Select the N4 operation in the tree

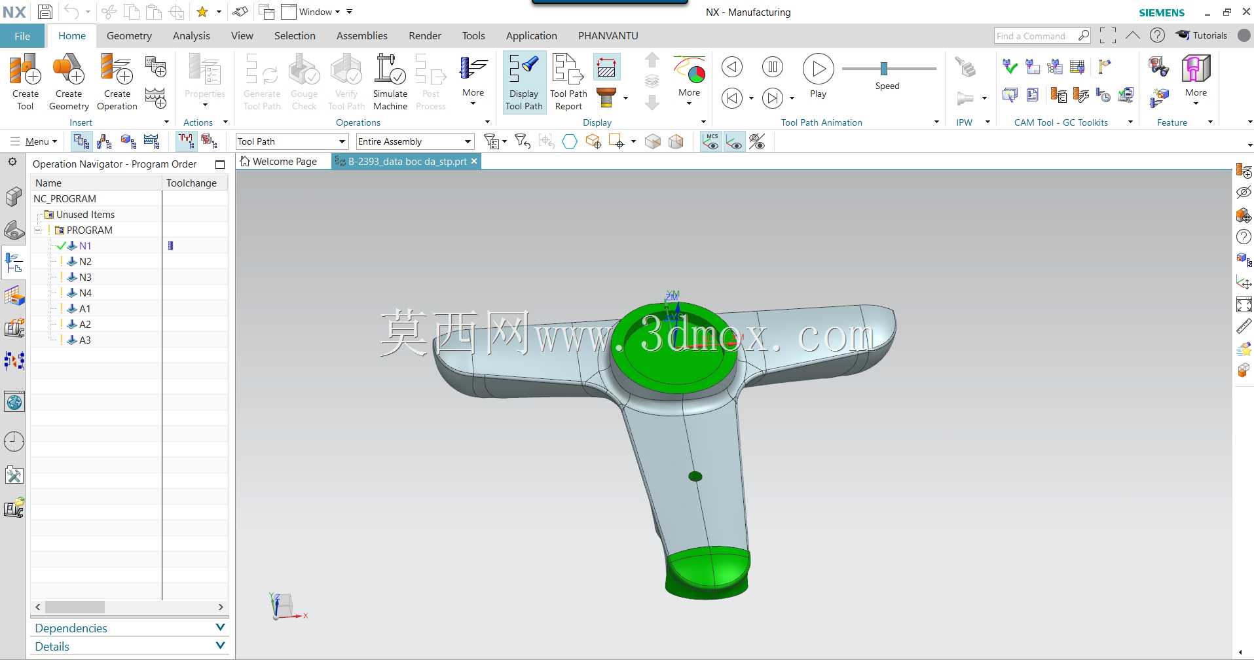[85, 293]
